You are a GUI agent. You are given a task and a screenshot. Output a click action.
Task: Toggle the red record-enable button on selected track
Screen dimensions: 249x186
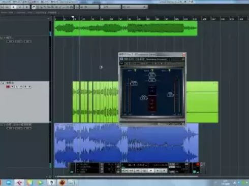point(8,87)
